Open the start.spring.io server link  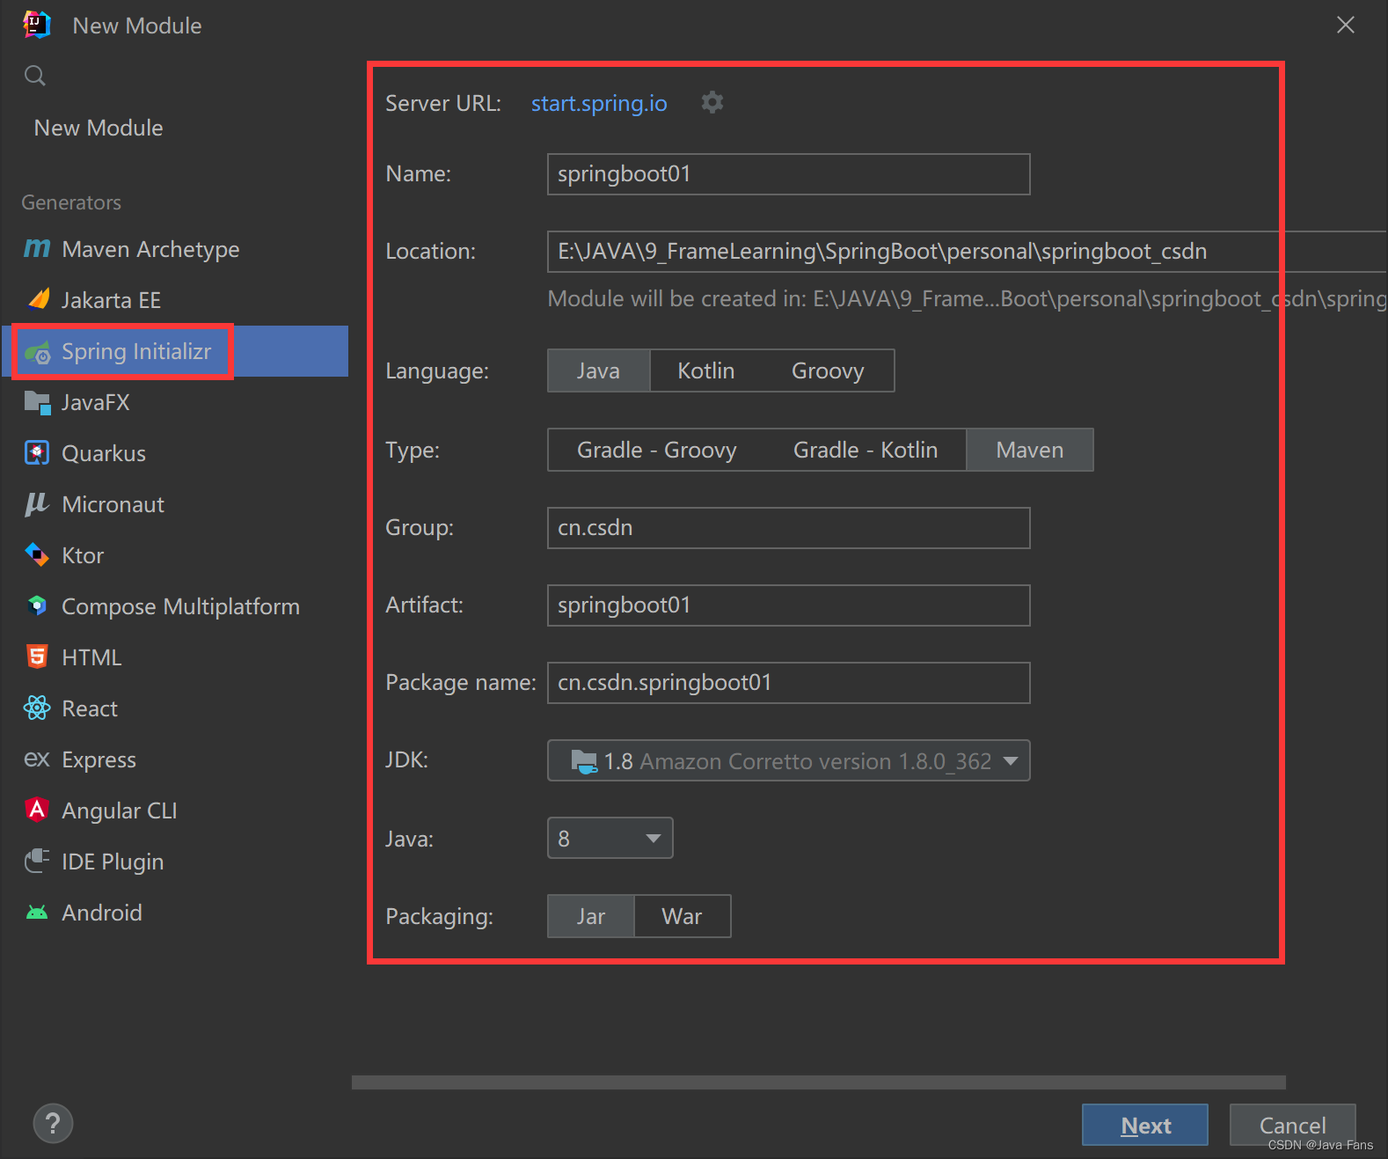coord(599,103)
